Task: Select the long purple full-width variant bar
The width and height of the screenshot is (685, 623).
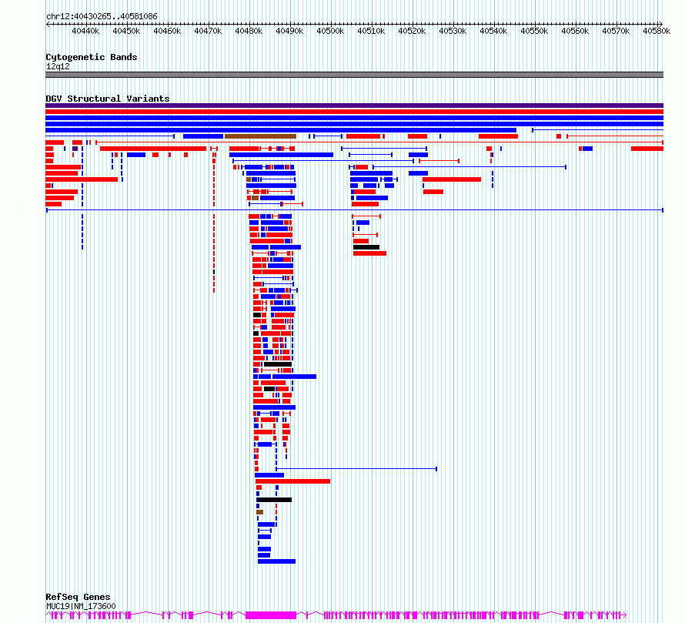Action: 354,106
